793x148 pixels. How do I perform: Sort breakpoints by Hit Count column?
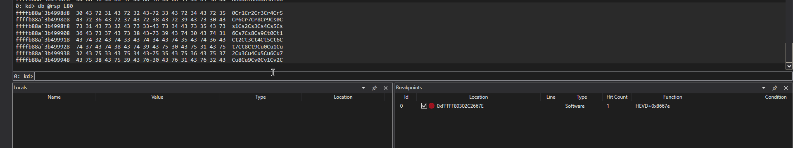coord(617,97)
